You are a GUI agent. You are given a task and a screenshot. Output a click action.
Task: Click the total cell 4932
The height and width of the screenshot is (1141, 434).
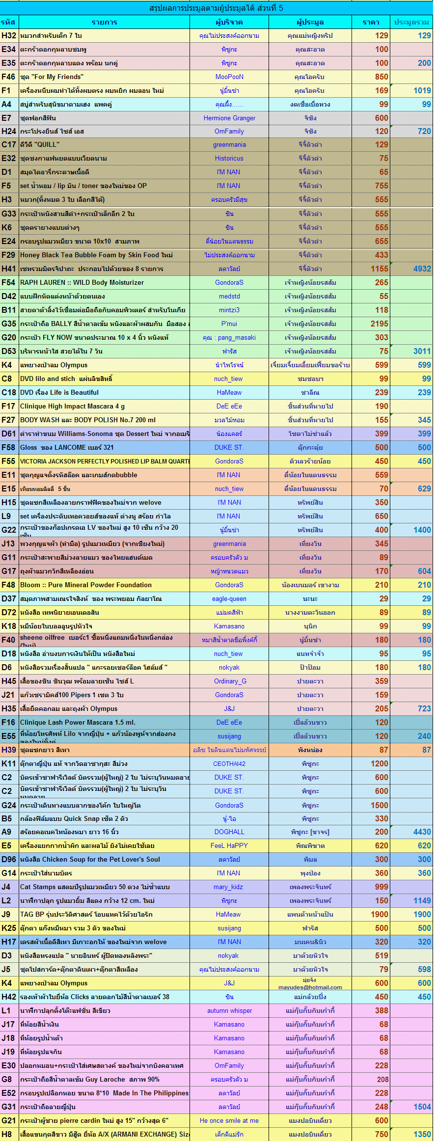411,269
